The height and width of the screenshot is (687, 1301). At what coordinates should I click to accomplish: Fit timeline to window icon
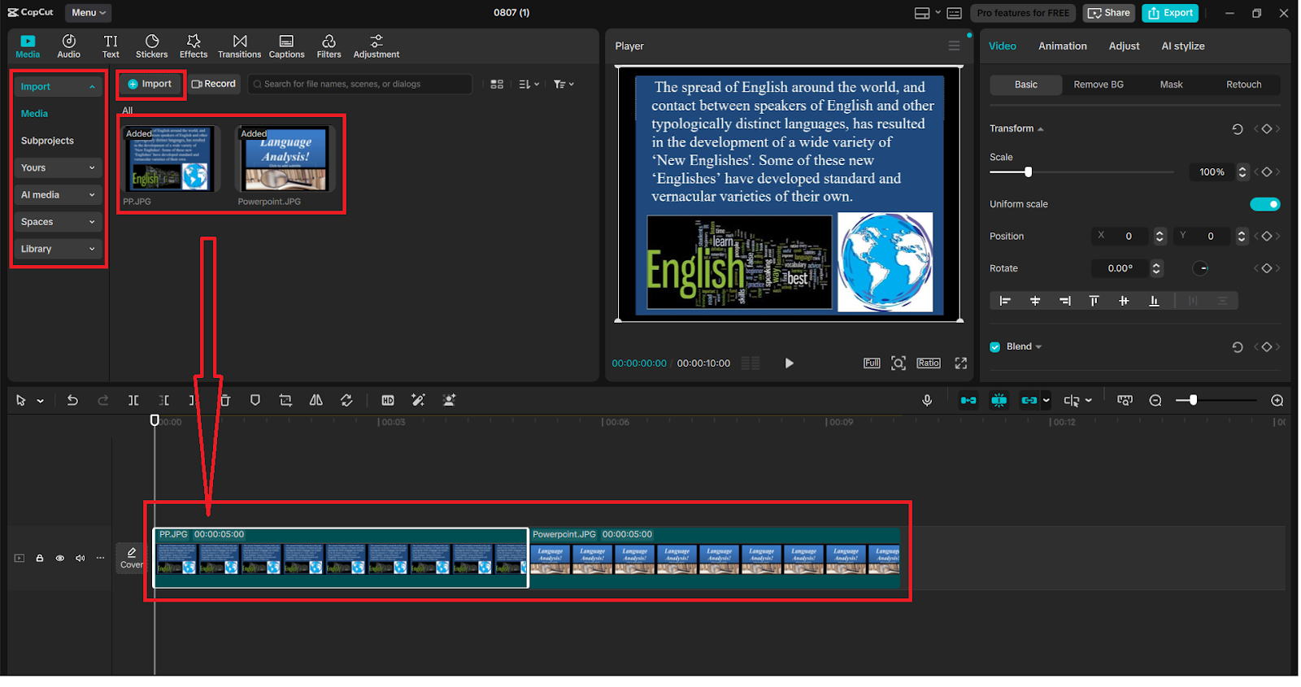[1125, 400]
